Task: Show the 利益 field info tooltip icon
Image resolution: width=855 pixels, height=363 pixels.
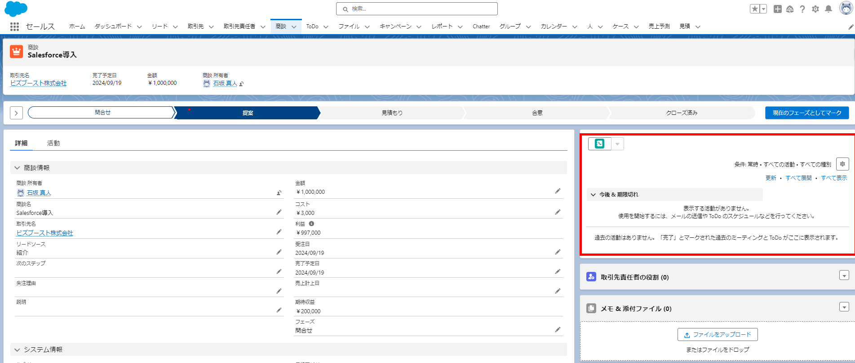Action: click(311, 223)
